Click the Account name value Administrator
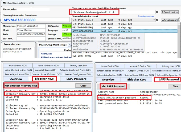181x132 pixels. (x=149, y=92)
